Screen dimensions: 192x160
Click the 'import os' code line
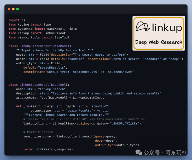pyautogui.click(x=17, y=20)
